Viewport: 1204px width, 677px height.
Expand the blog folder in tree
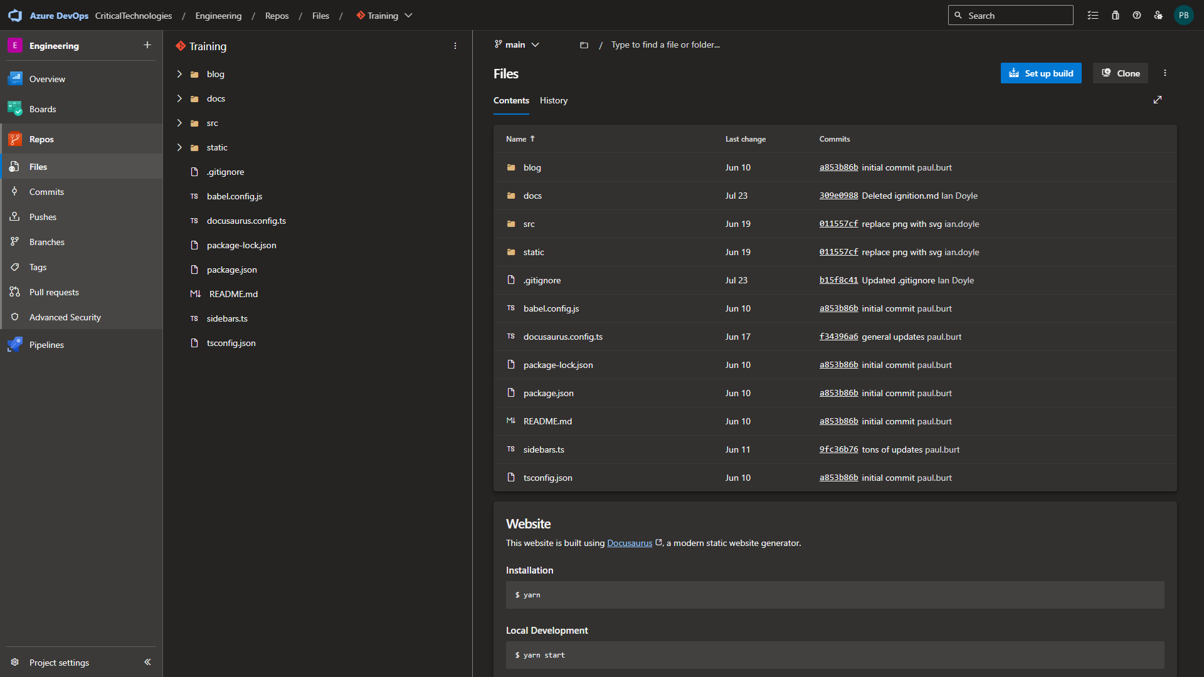click(179, 74)
